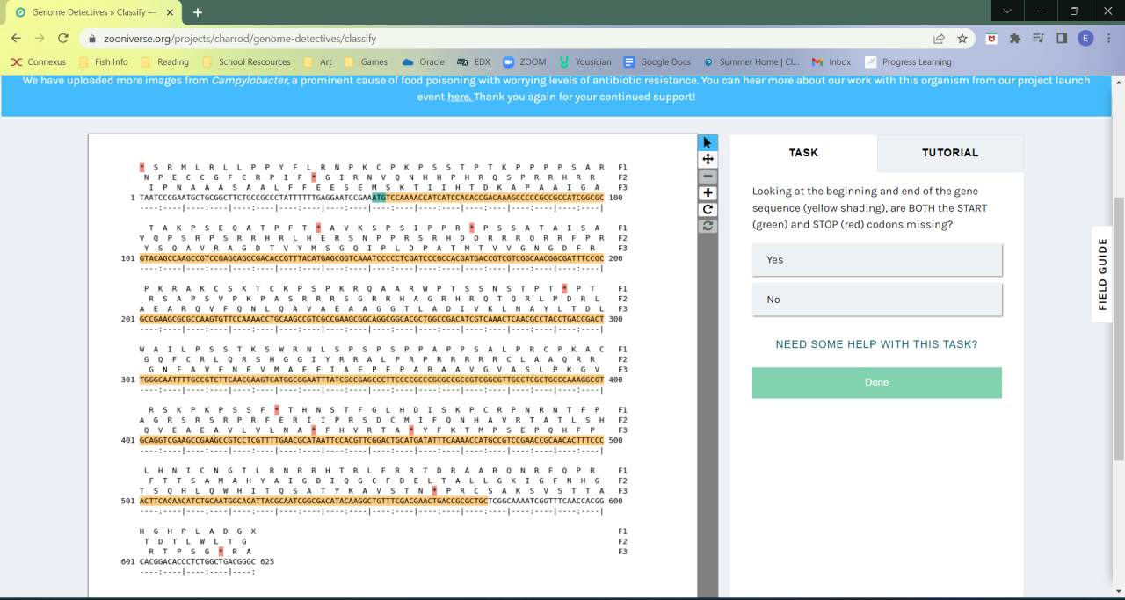Screen dimensions: 1125x600
Task: Open the Field Guide side tab
Action: coord(1102,273)
